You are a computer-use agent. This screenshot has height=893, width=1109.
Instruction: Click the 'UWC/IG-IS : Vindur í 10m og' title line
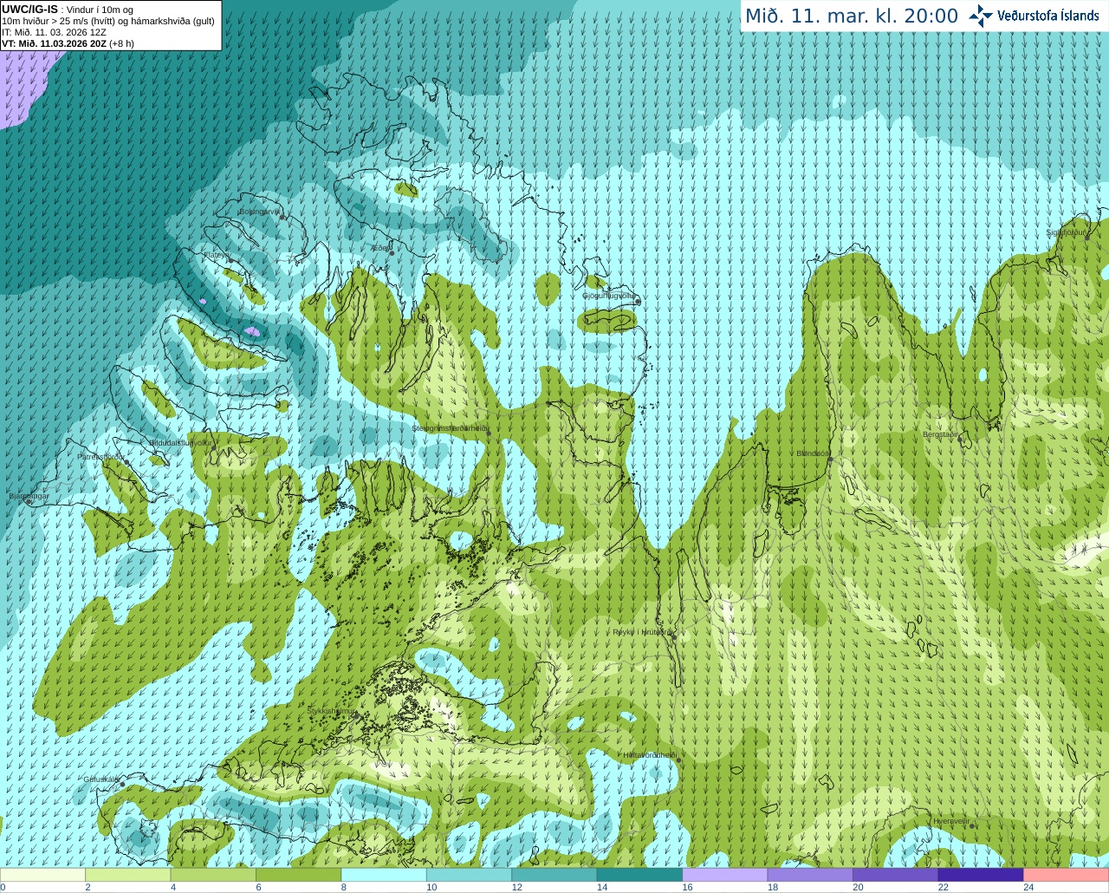pos(68,10)
